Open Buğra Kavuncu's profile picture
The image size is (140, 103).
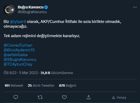[x=9, y=10]
